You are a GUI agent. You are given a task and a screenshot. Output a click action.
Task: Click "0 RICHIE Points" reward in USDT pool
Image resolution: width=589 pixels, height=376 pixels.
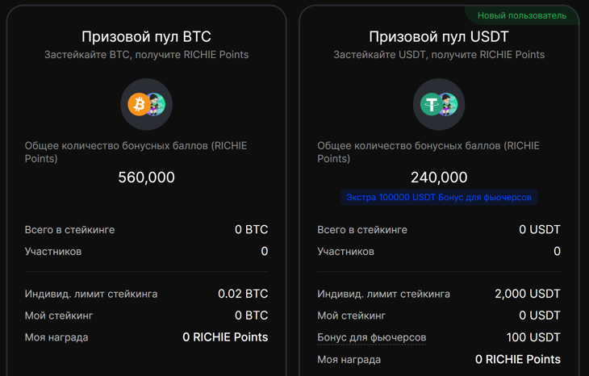tap(517, 359)
